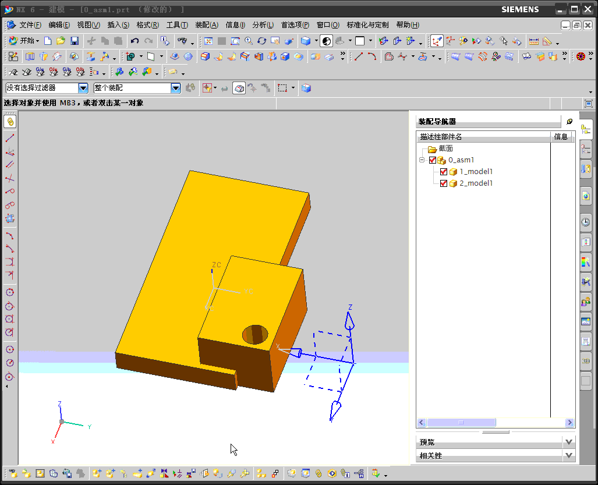This screenshot has width=598, height=485.
Task: Click the circular hole in the model
Action: click(255, 334)
